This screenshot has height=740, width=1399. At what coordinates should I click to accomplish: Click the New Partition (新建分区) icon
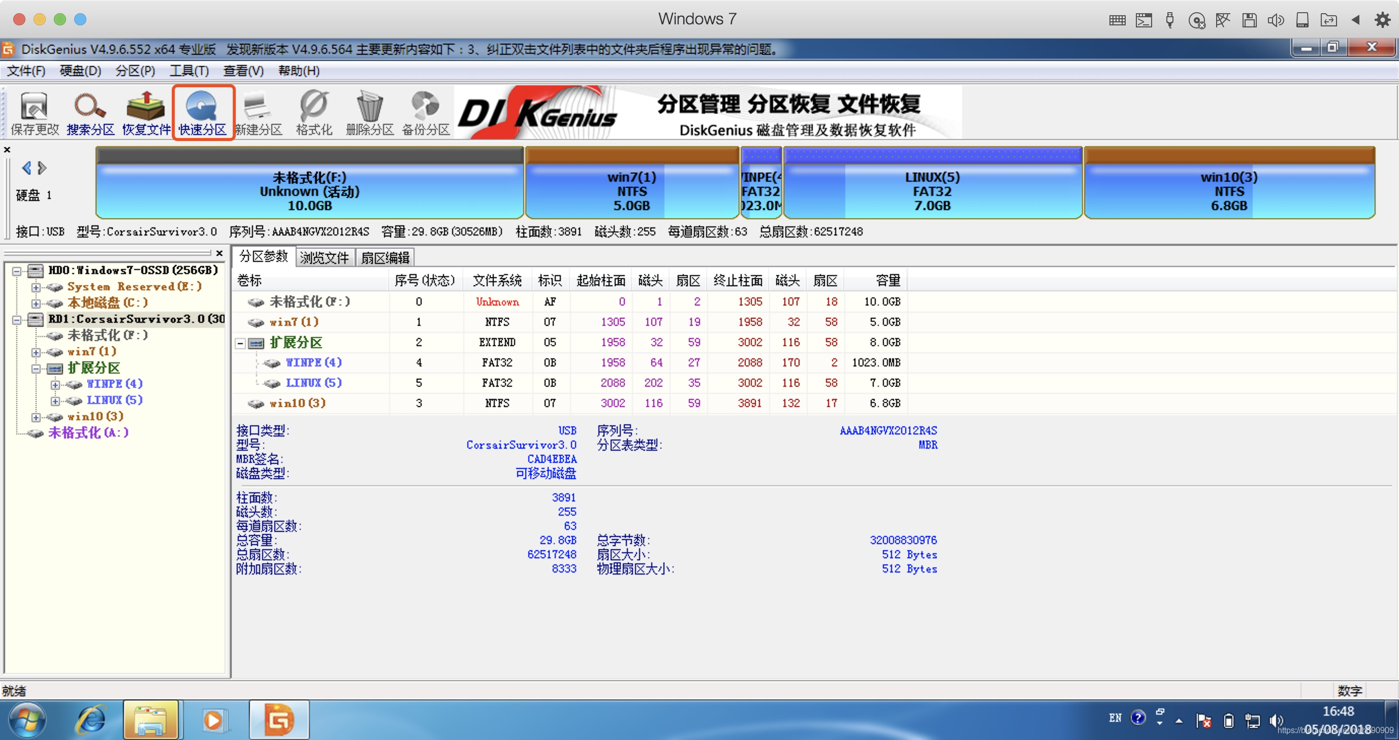coord(259,113)
